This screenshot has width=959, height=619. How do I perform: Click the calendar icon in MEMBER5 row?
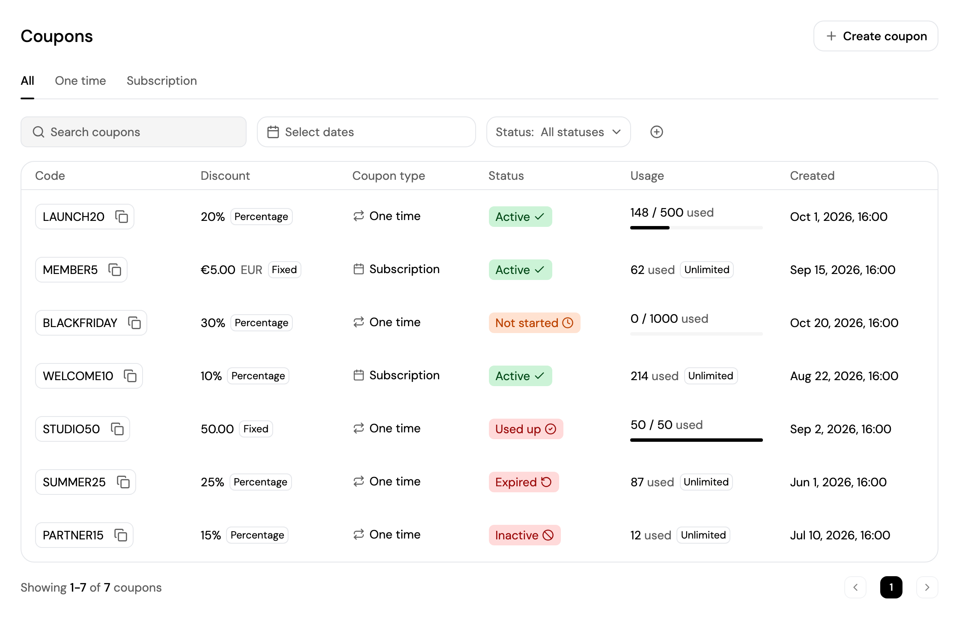pyautogui.click(x=359, y=269)
